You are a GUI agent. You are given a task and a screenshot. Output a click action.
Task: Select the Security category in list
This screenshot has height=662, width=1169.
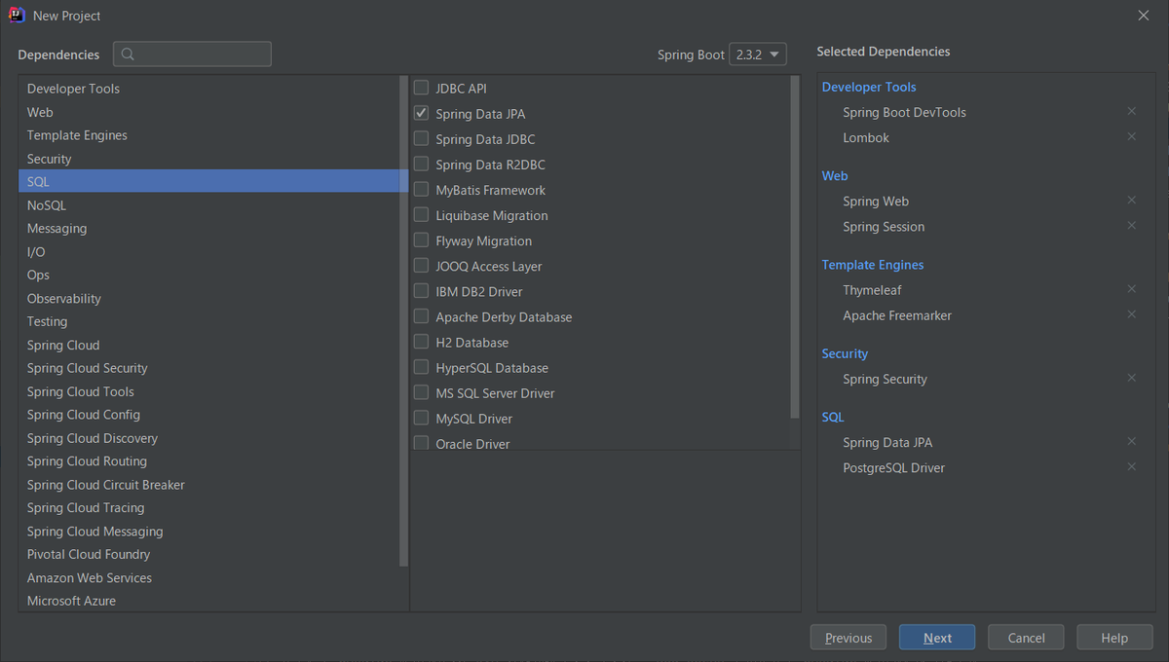[x=208, y=159]
